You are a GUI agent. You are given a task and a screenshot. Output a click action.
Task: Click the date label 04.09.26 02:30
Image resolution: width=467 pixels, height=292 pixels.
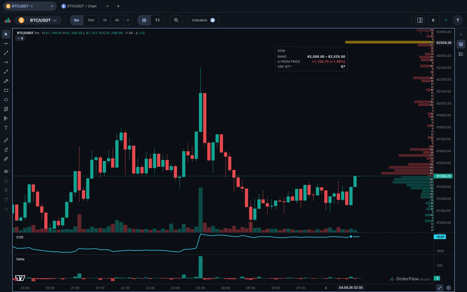[351, 288]
